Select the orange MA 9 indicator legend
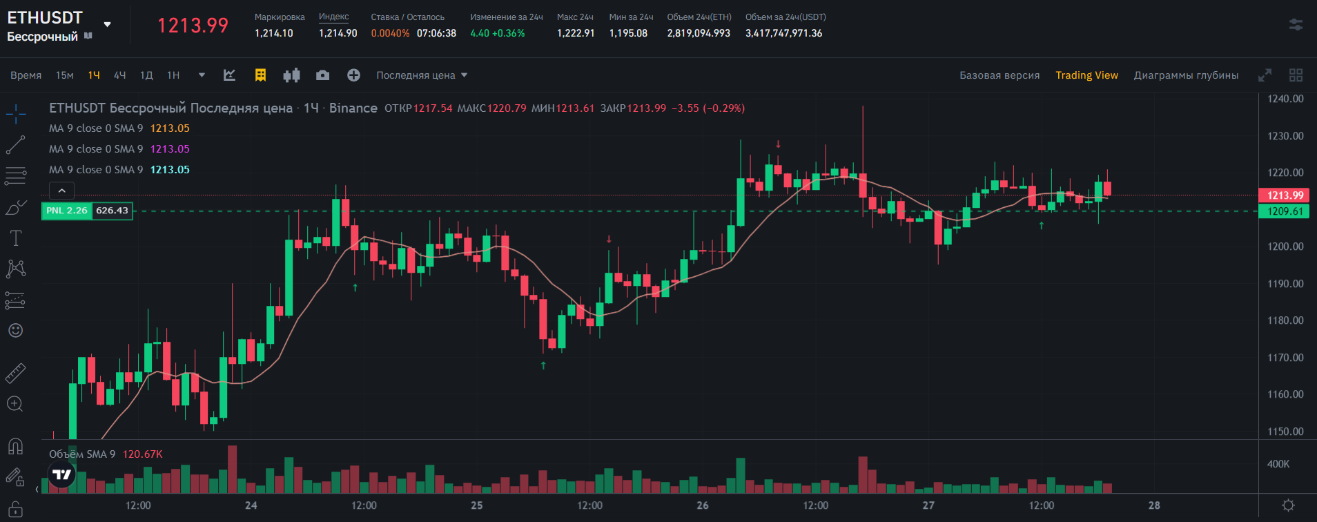1317x522 pixels. coord(119,128)
